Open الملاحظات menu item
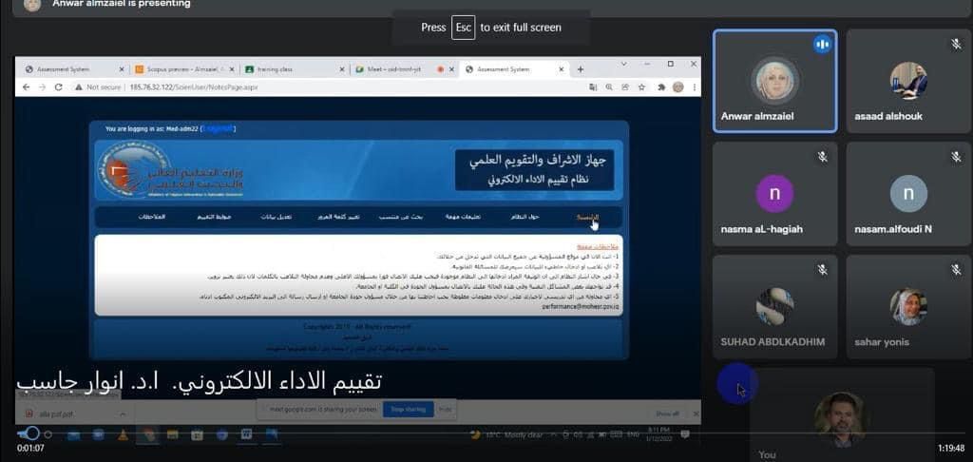Screen dimensions: 973x462 151,218
